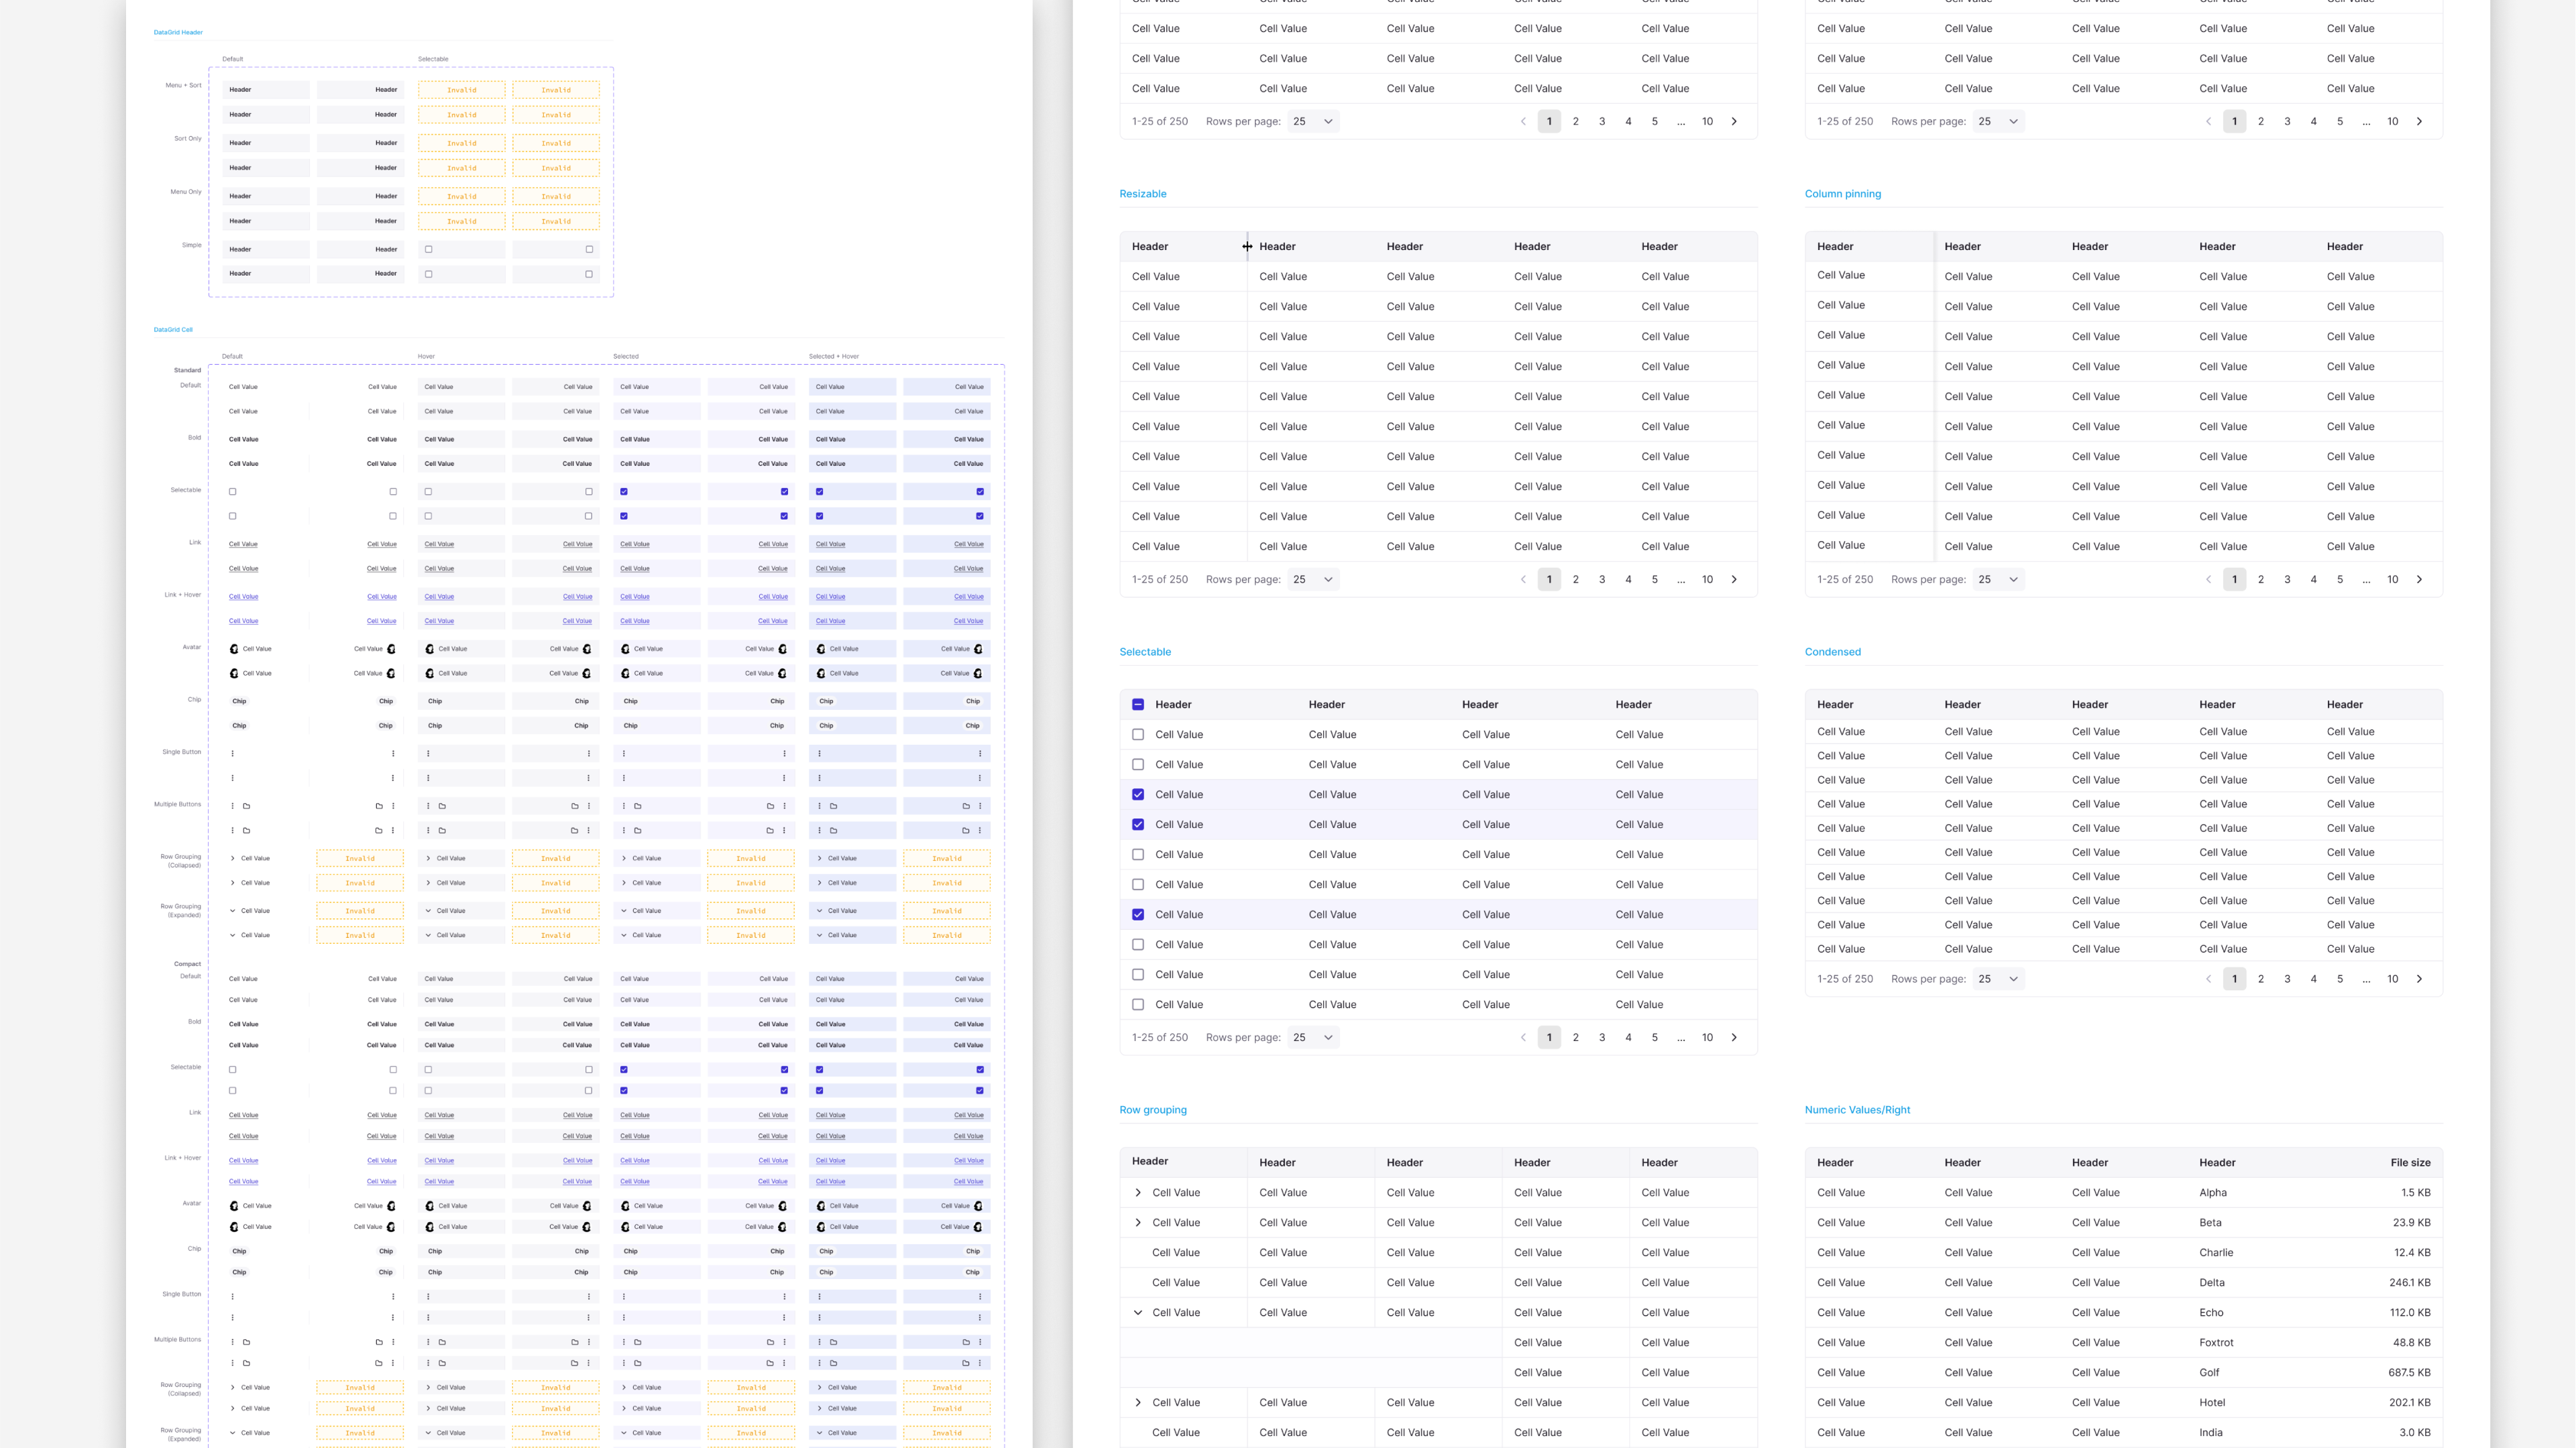Toggle select-all checkbox in Selectable table header

point(1138,705)
